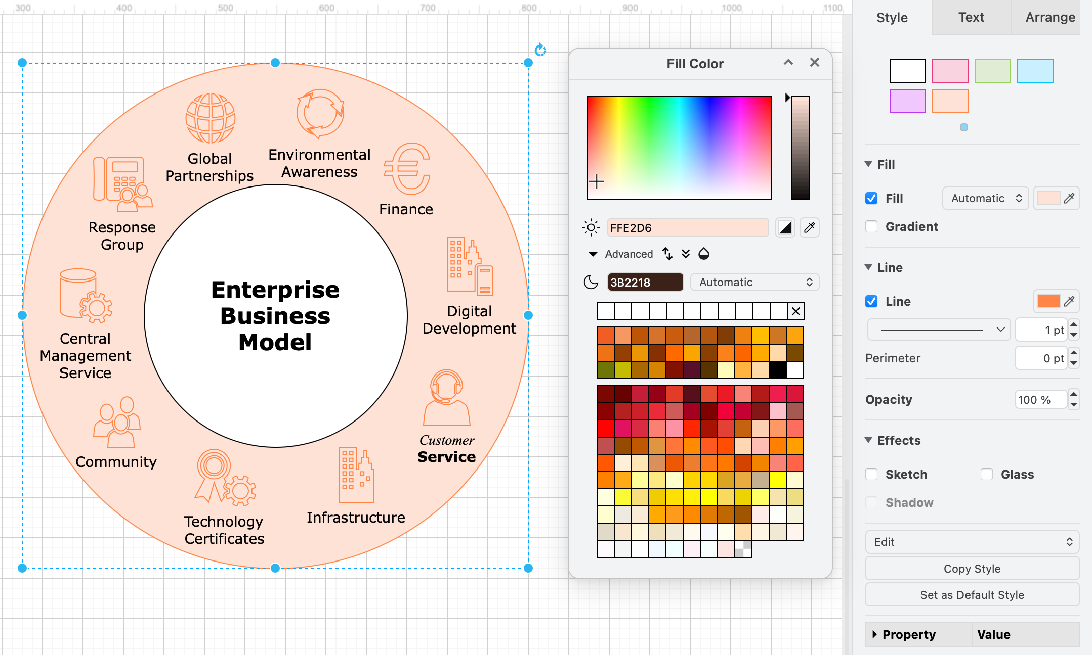Apply the pink style preset swatch
This screenshot has height=655, width=1092.
tap(950, 71)
